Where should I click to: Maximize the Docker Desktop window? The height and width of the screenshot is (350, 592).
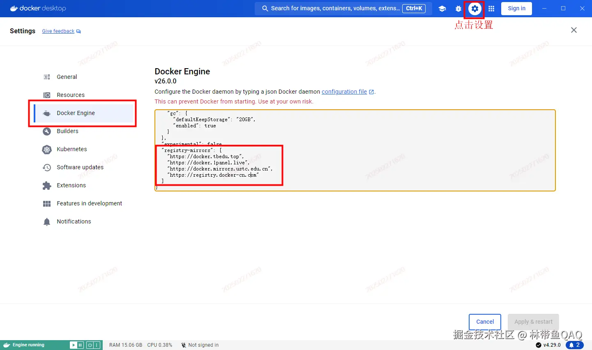point(563,8)
